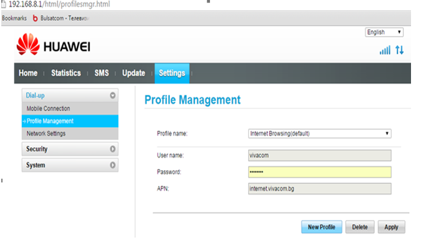Image resolution: width=422 pixels, height=244 pixels.
Task: Click the Delete button
Action: 360,227
